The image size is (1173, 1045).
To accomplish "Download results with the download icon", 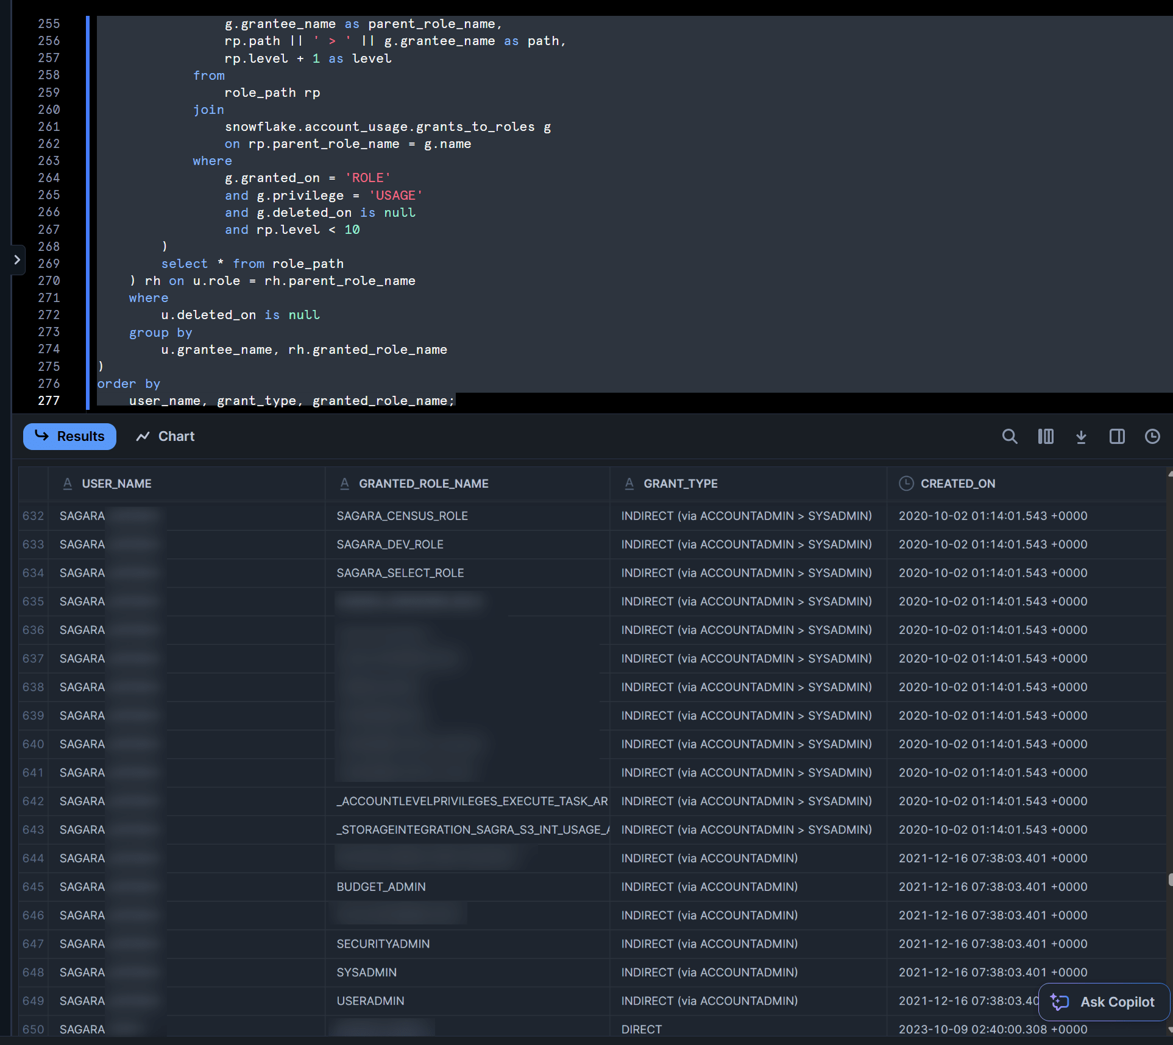I will pyautogui.click(x=1081, y=436).
